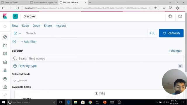
Task: Open filter options menu icon
Action: tap(14, 41)
